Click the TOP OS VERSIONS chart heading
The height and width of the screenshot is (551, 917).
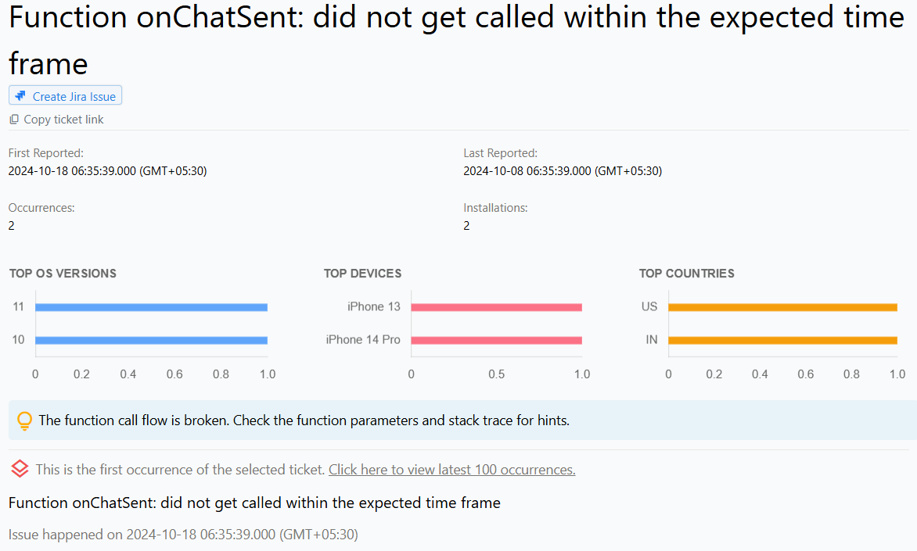pyautogui.click(x=63, y=274)
